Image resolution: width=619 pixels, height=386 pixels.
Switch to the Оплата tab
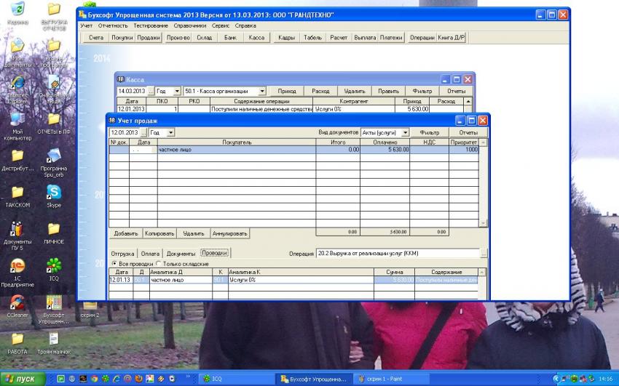tap(150, 253)
